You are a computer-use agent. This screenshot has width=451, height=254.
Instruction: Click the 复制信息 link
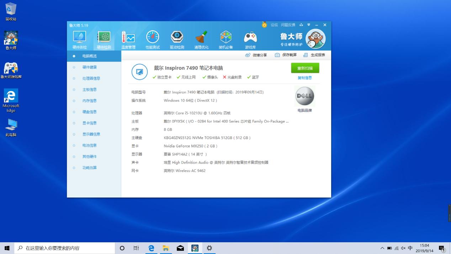[304, 78]
